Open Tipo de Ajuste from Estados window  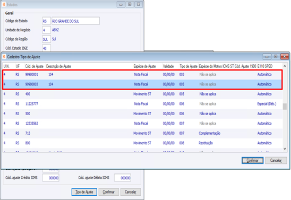click(x=84, y=192)
